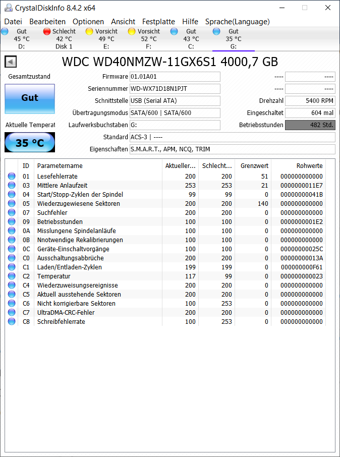Click the CrystalDiskInfo title bar icon

[9, 8]
